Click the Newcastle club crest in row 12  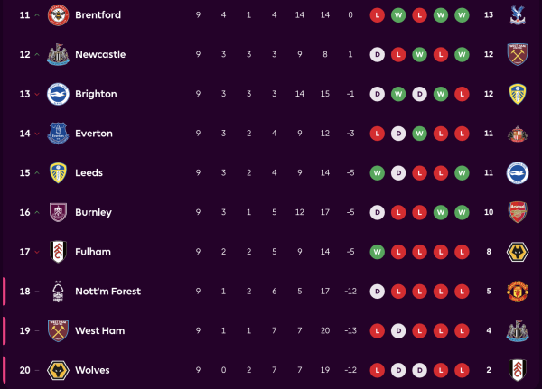click(58, 55)
